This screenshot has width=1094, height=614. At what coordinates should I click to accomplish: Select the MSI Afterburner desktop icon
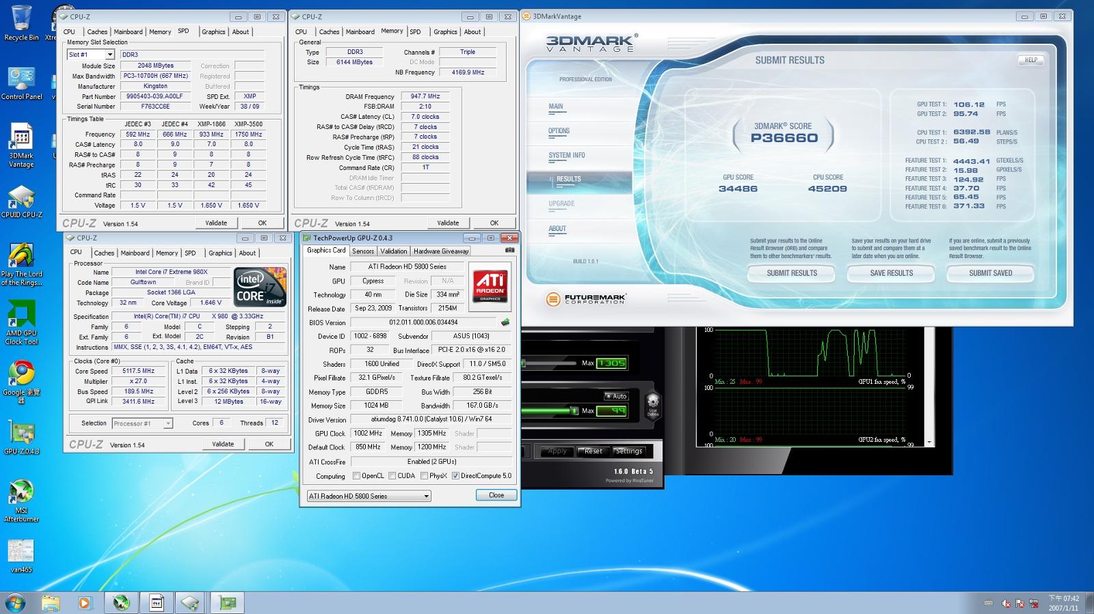tap(21, 501)
